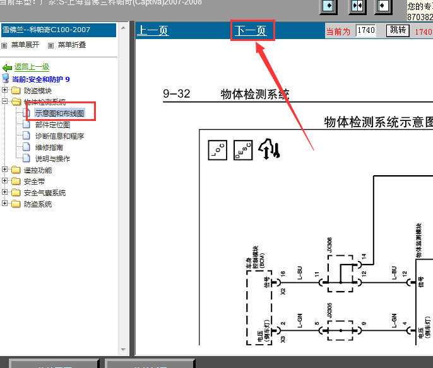Viewport: 433px width, 368px height.
Task: Click the 防盗模块 folder icon
Action: click(16, 90)
